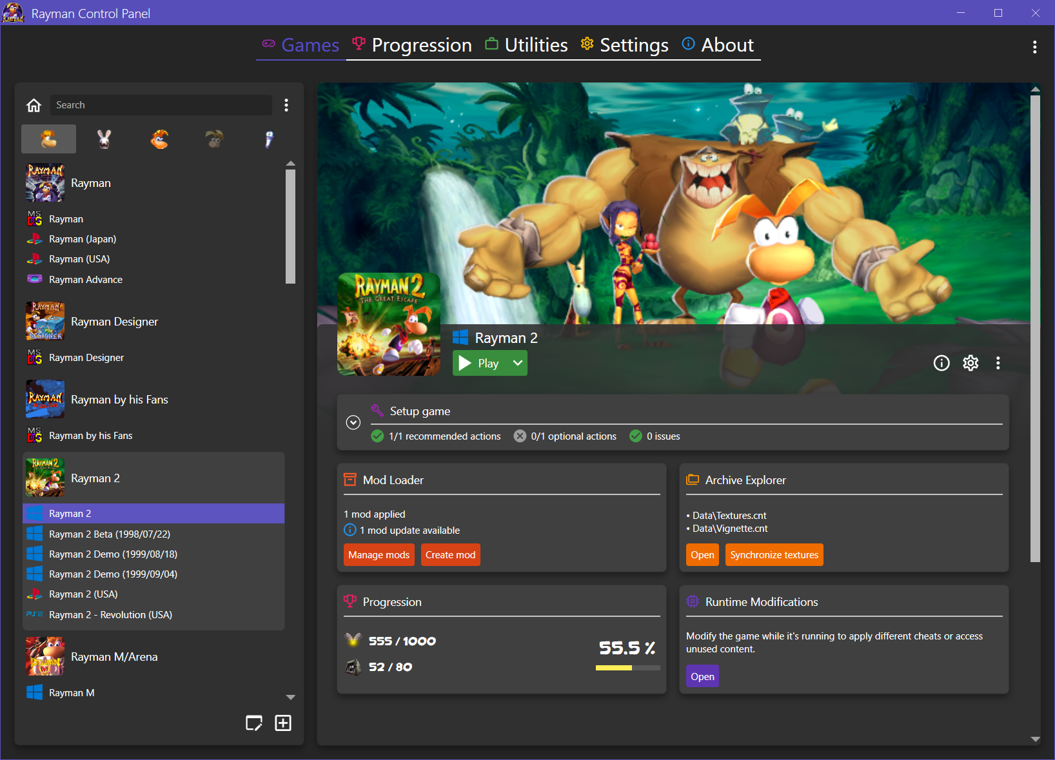The width and height of the screenshot is (1055, 760).
Task: Click the PlayStation icon beside Rayman (Japan)
Action: (35, 239)
